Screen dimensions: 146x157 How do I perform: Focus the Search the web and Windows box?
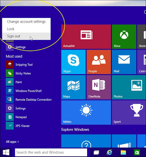coord(51,152)
